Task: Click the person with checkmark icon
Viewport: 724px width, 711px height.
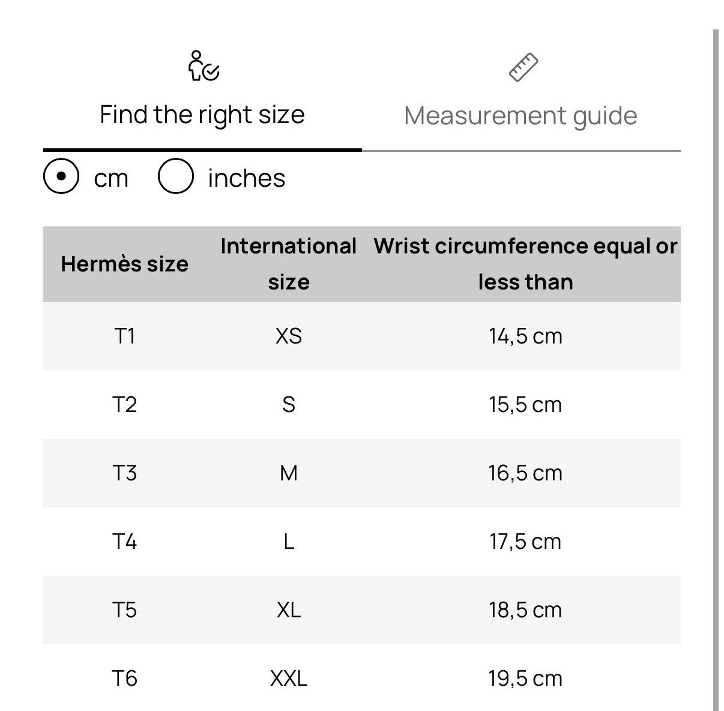Action: tap(203, 66)
